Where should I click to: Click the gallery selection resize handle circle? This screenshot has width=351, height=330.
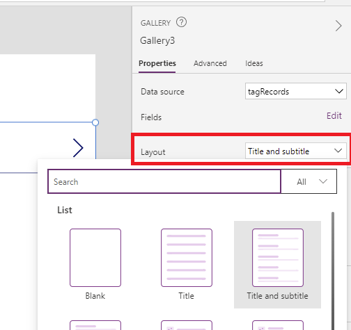95,122
